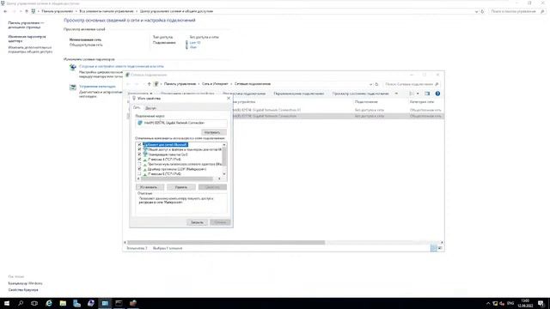Uncheck Планировщик пакетов QoS checkbox
550x309 pixels.
139,154
